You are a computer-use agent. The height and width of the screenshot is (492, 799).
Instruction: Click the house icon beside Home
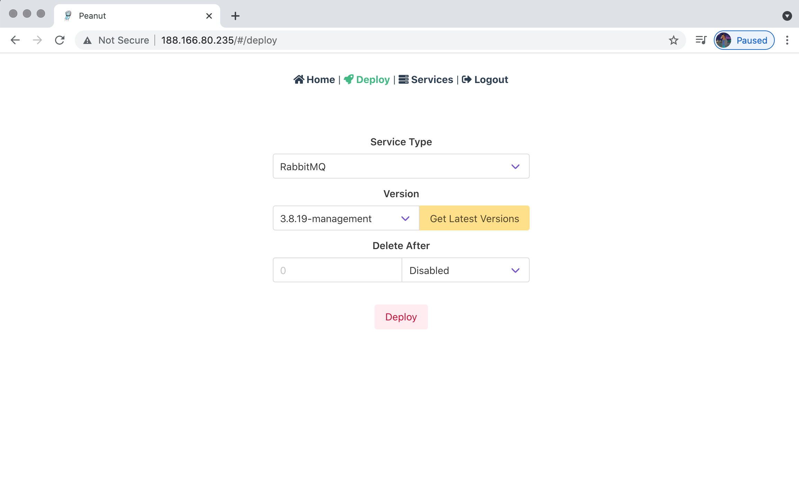coord(299,80)
